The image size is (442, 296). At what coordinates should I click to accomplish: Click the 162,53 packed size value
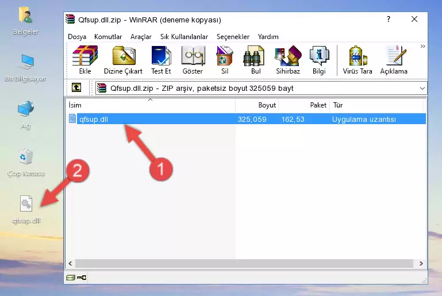pos(293,119)
